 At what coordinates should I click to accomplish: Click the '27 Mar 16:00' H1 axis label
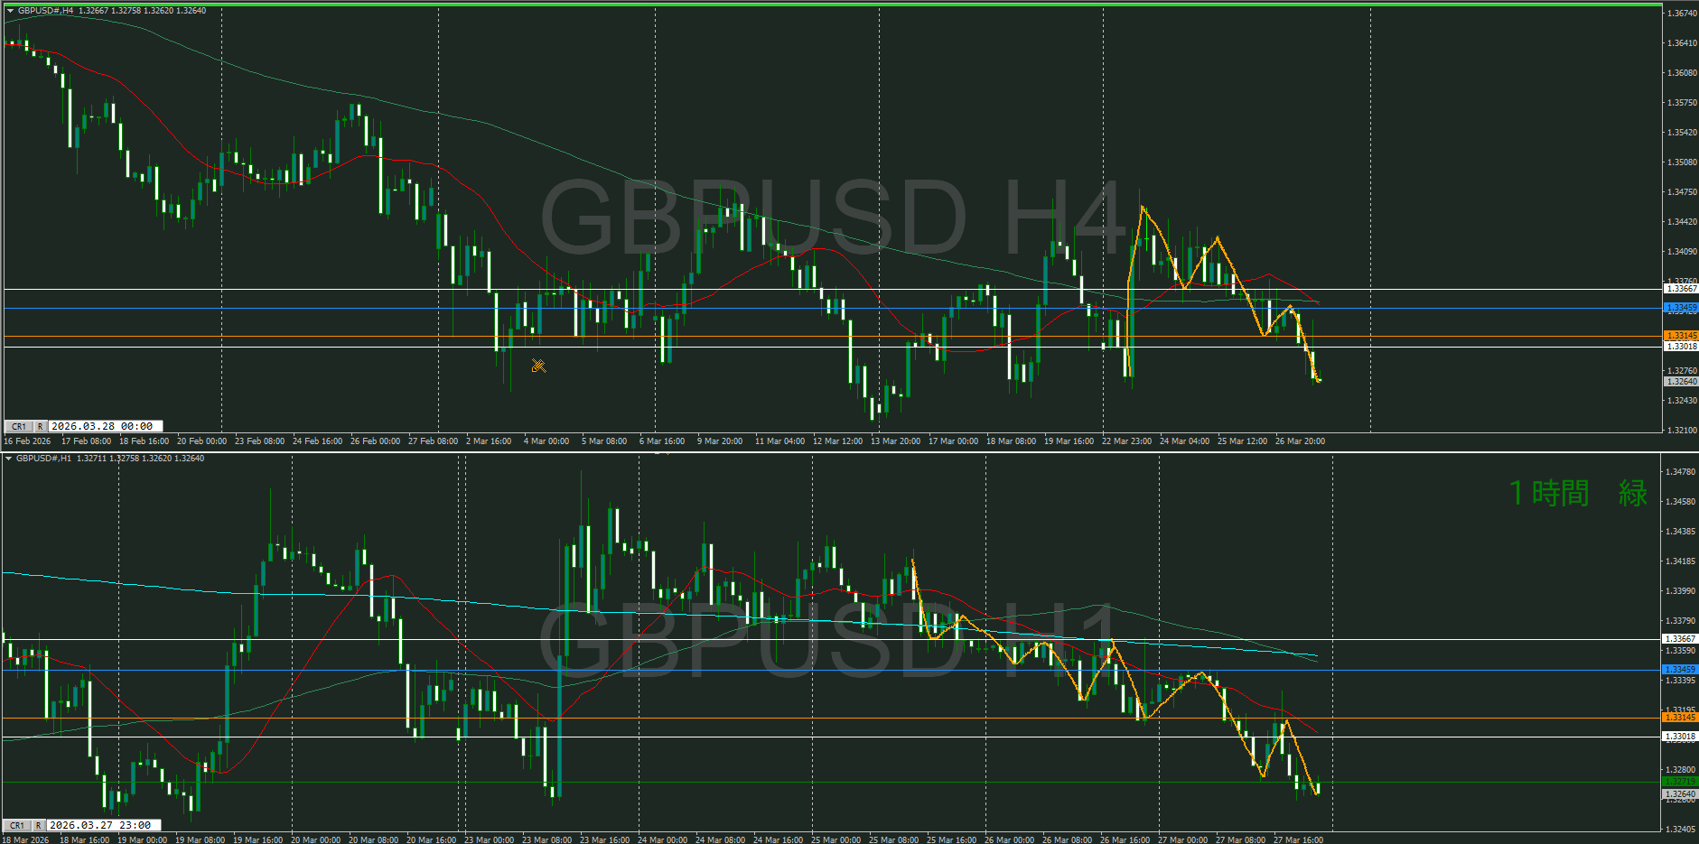[x=1298, y=839]
